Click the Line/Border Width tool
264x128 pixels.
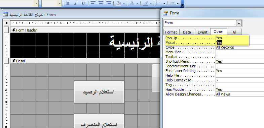[x=158, y=3]
